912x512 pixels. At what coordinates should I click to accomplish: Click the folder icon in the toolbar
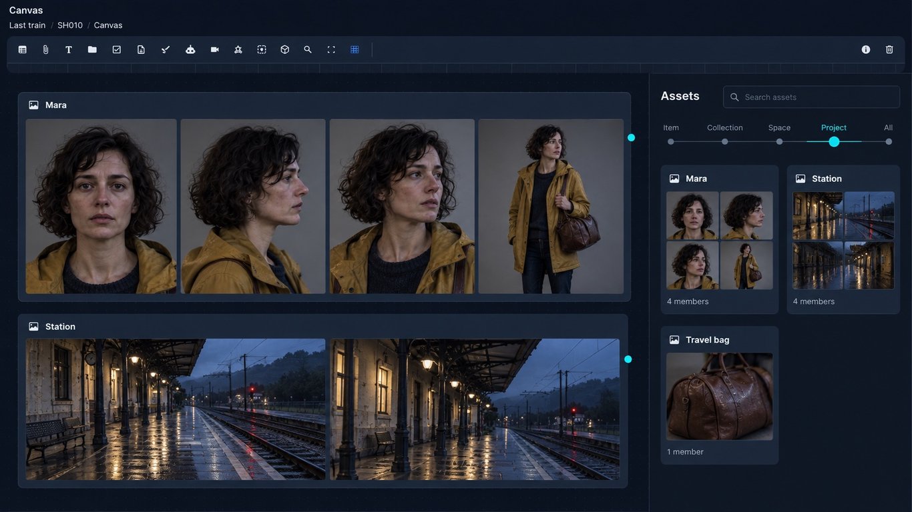tap(92, 49)
